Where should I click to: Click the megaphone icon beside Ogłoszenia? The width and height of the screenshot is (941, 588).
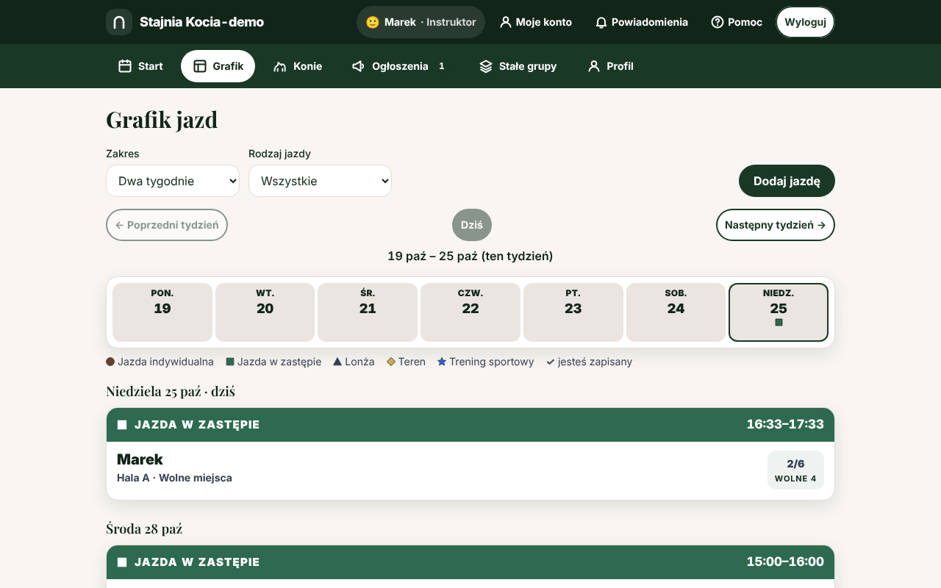tap(359, 66)
